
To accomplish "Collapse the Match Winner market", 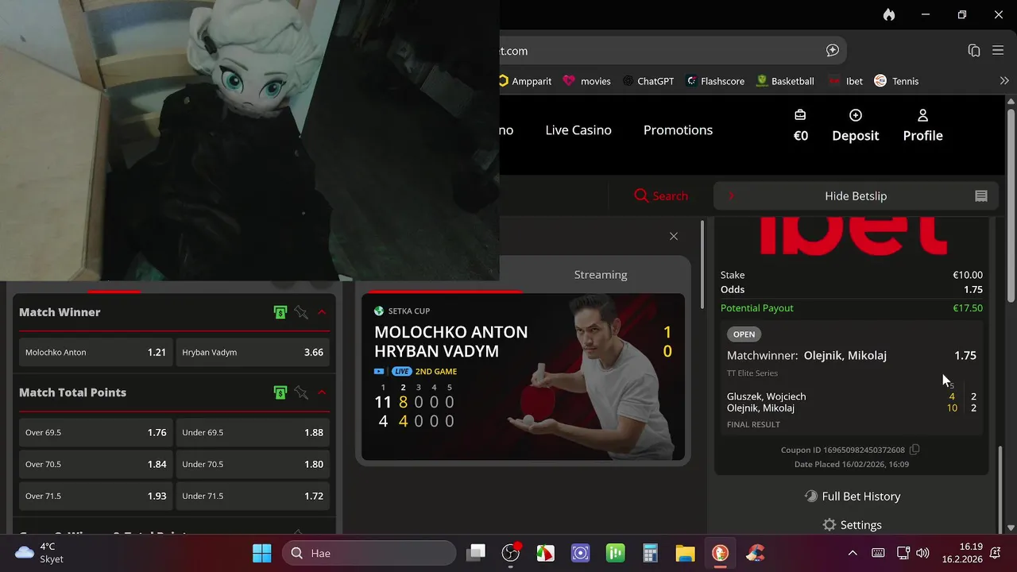I will (322, 312).
